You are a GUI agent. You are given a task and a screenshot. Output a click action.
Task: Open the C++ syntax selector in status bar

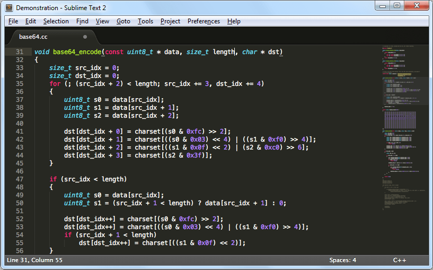[399, 260]
